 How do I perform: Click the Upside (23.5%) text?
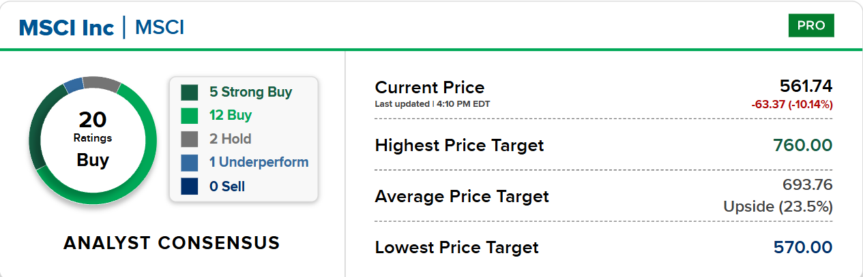(x=778, y=206)
